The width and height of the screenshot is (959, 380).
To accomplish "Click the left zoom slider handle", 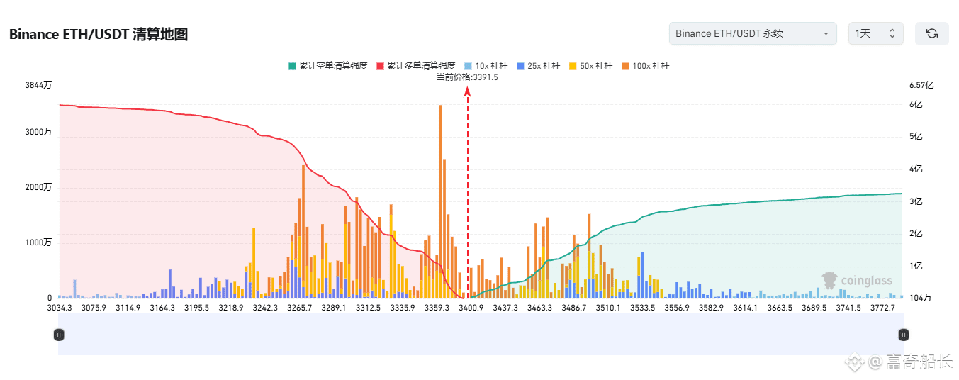I will (x=59, y=335).
